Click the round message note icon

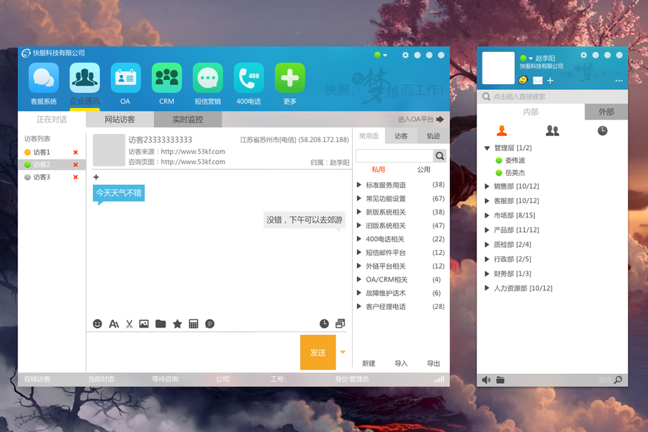click(x=210, y=324)
